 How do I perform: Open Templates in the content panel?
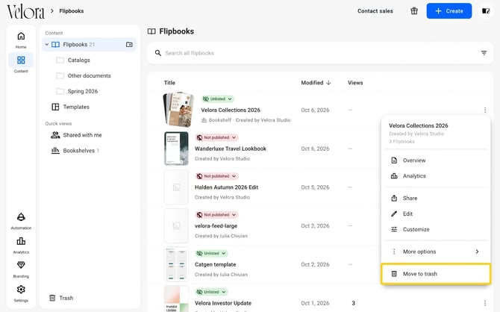70,107
